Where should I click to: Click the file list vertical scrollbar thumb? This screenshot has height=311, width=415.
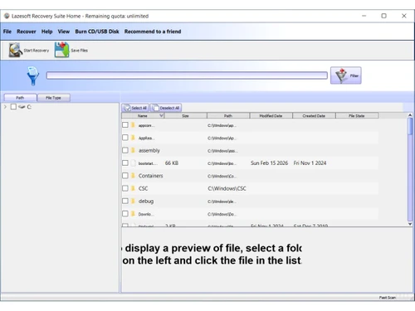410,126
